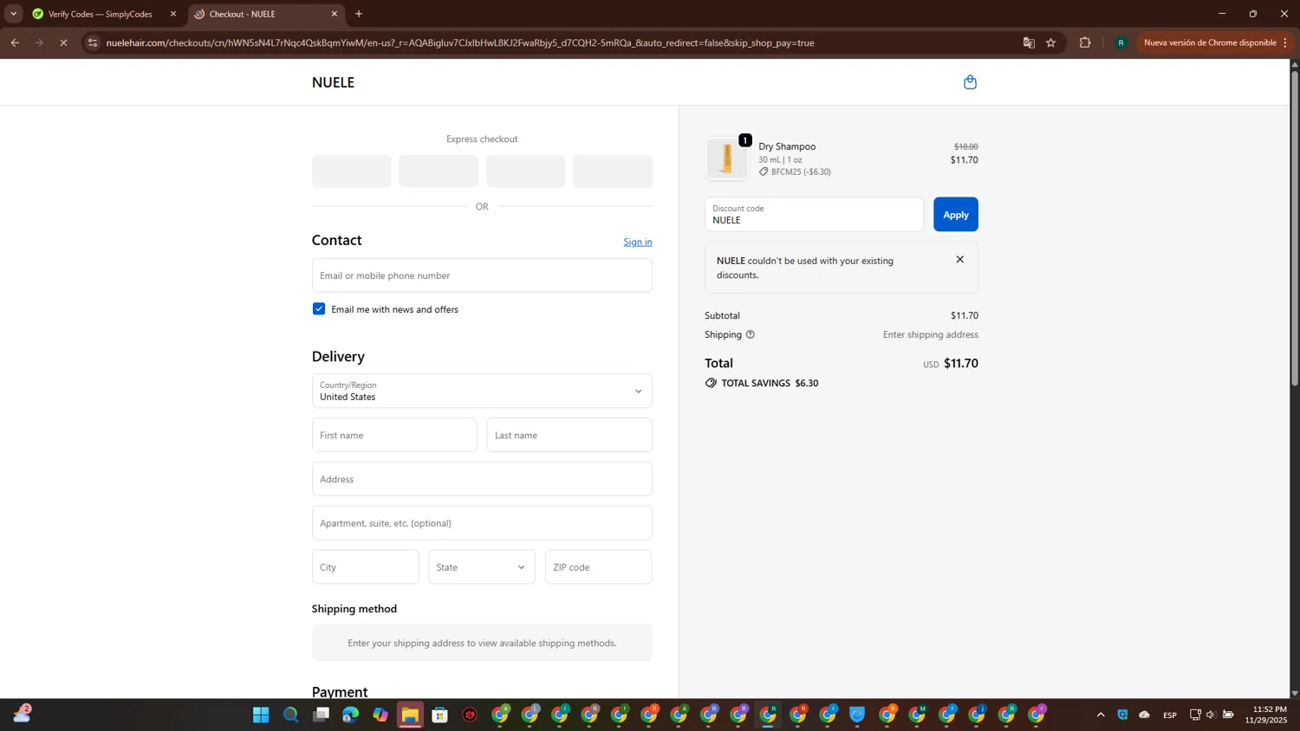
Task: Open Microsoft Store from the taskbar
Action: click(x=440, y=715)
